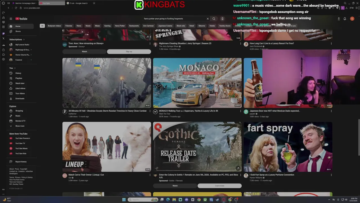Open YouTube Music link
This screenshot has height=203, width=360.
point(21,148)
